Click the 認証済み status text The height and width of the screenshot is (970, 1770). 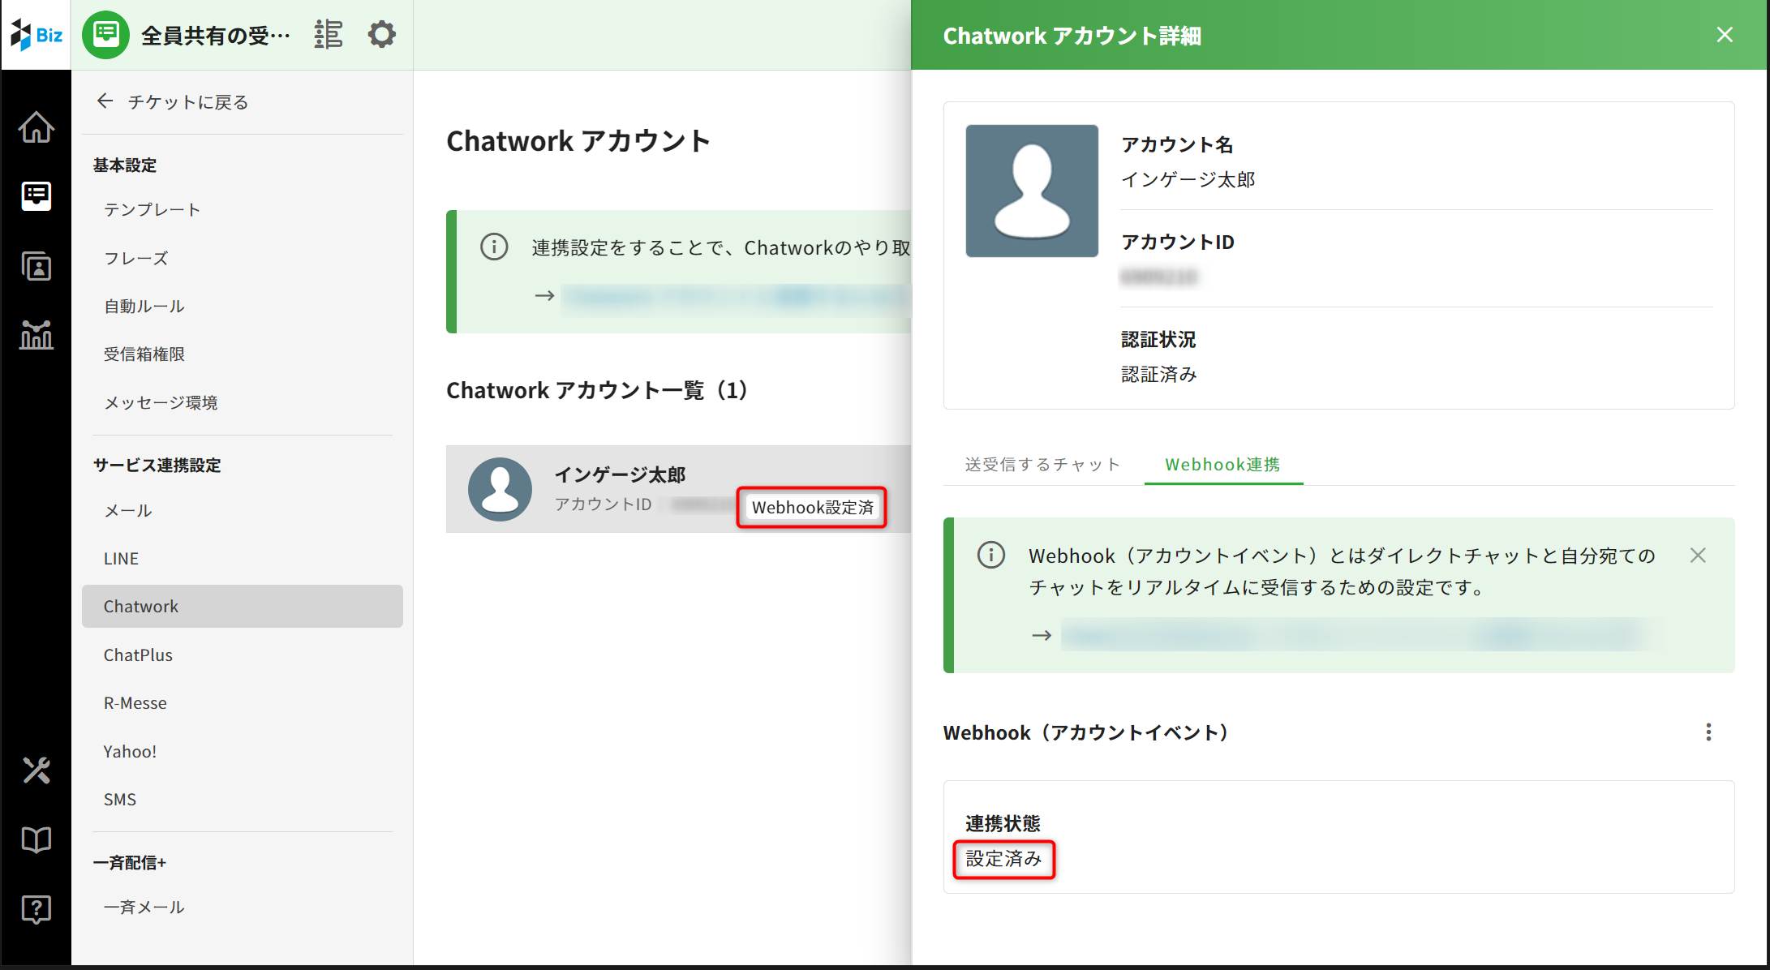coord(1159,374)
